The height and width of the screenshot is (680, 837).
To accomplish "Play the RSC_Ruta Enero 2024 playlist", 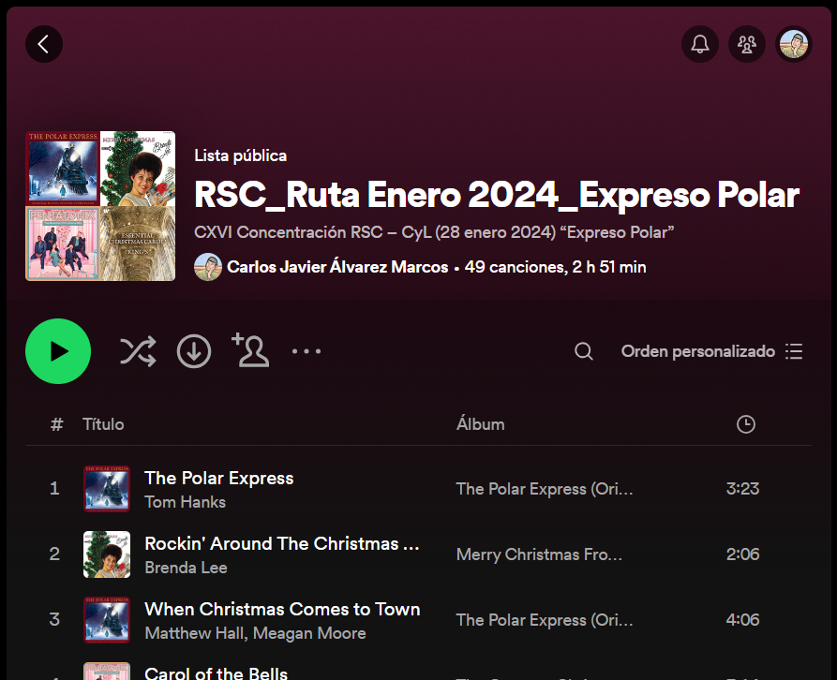I will [x=58, y=351].
